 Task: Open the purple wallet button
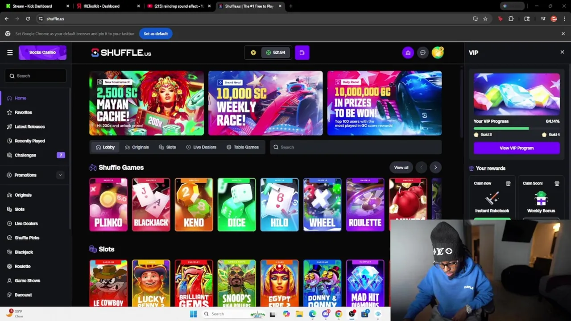[302, 53]
